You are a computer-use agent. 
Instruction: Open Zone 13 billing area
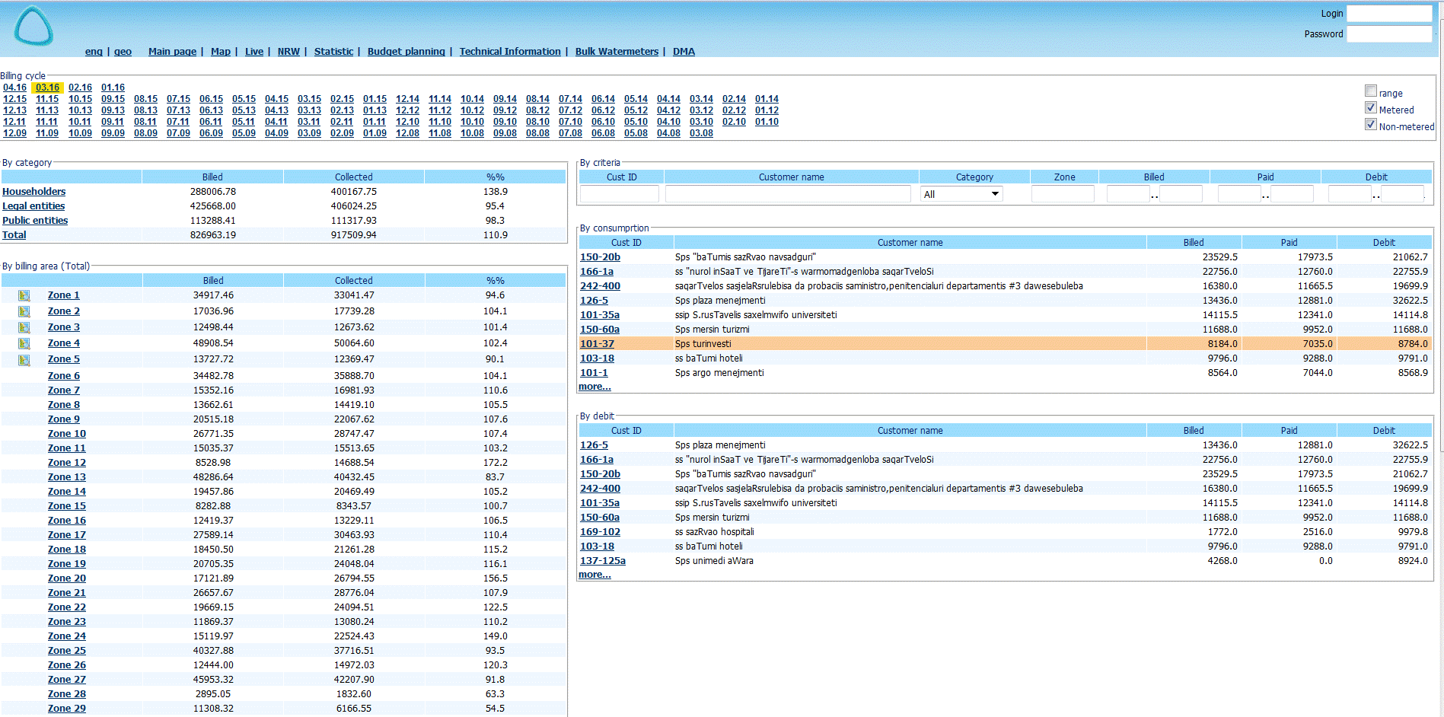tap(67, 477)
